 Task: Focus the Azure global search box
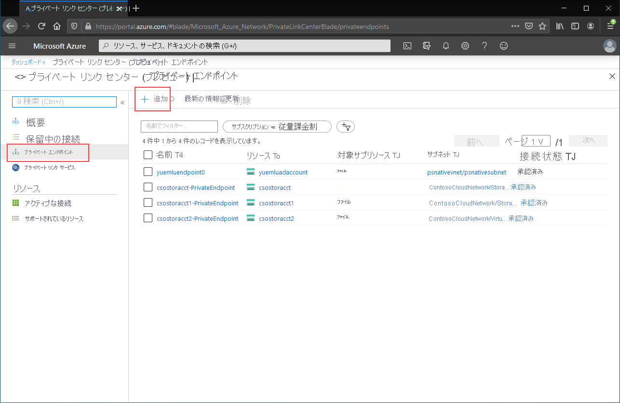pos(244,46)
